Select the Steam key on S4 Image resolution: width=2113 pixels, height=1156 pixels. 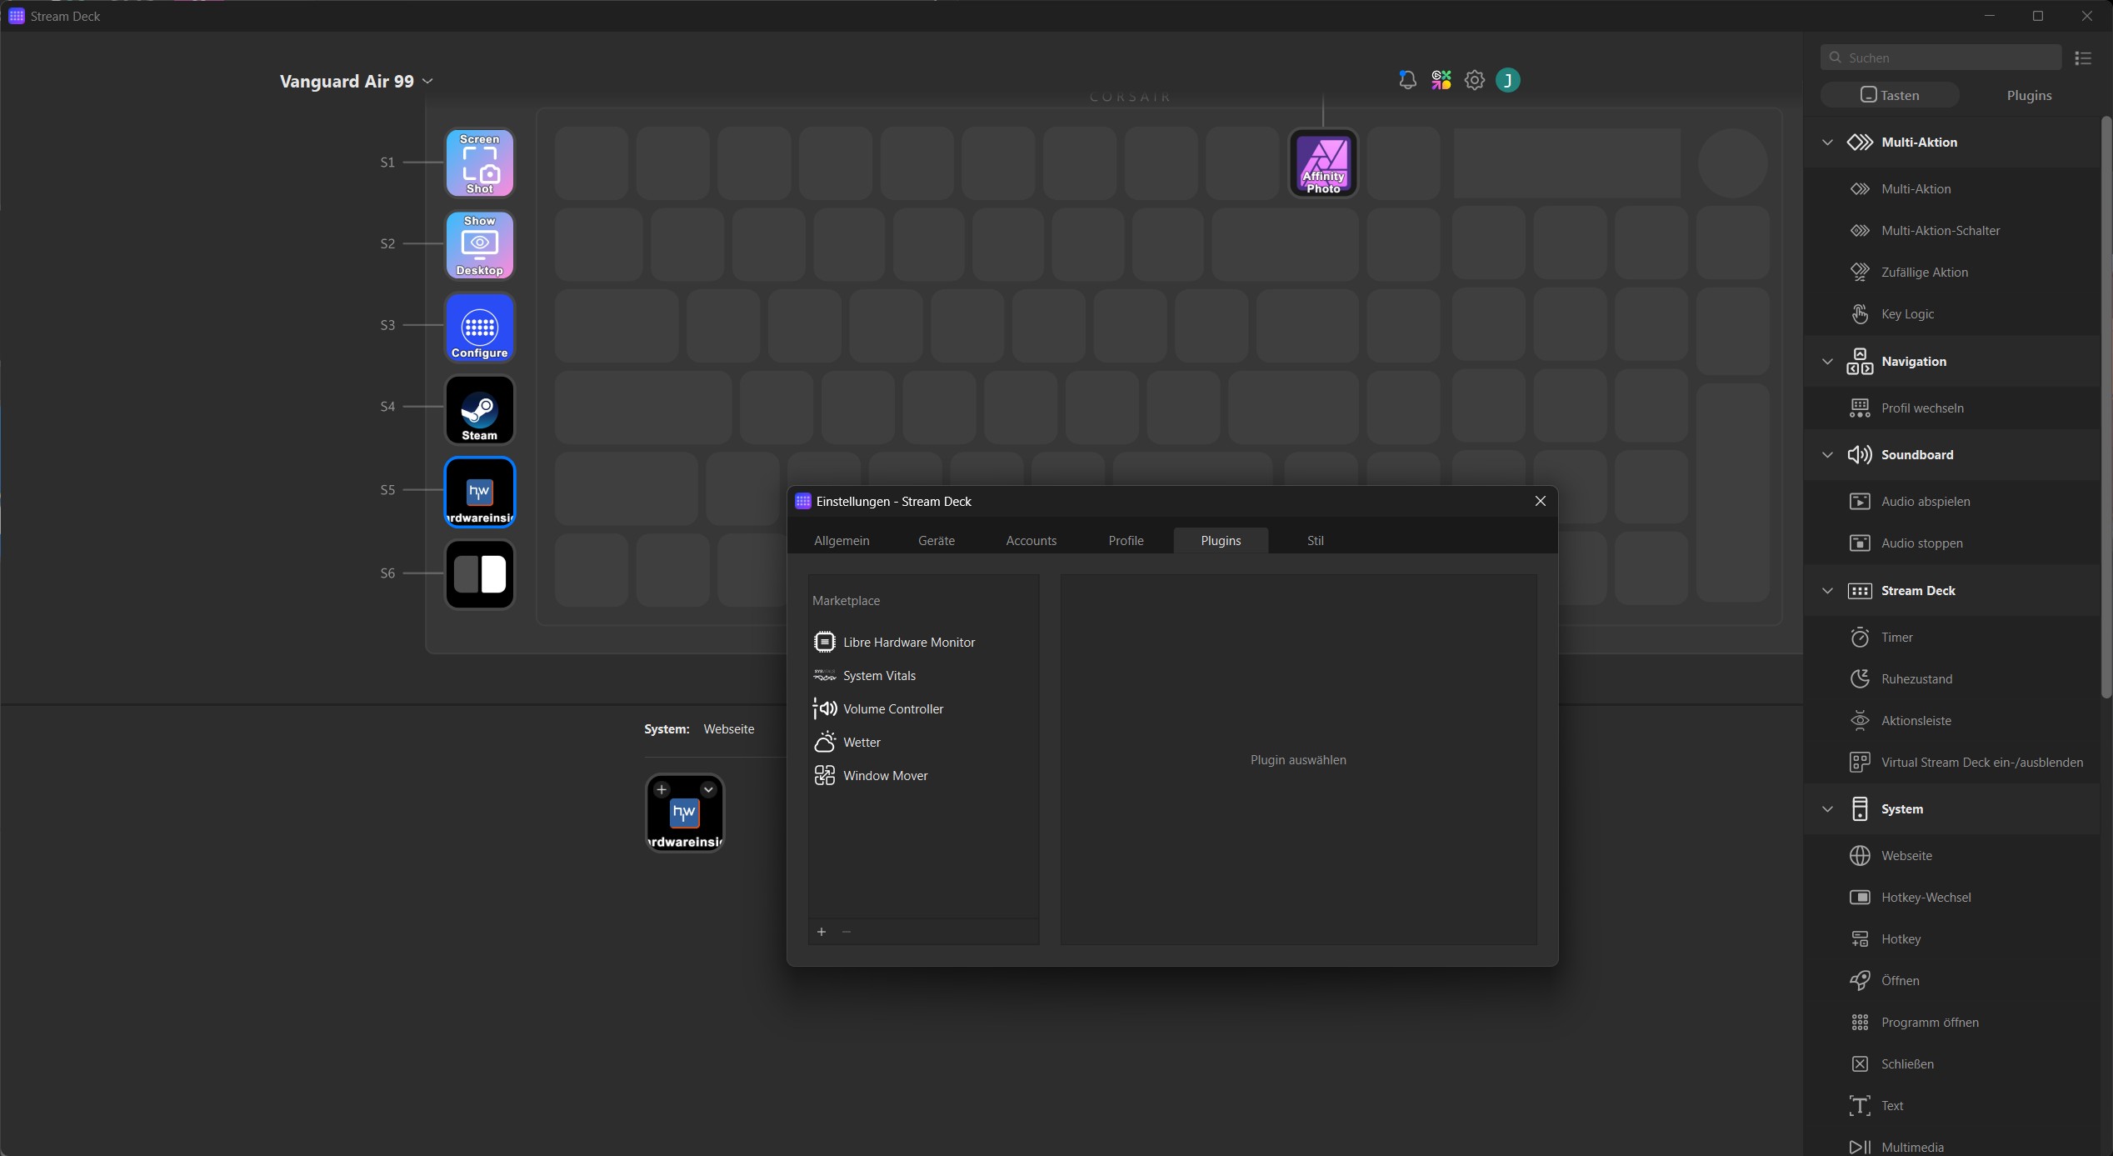tap(479, 409)
